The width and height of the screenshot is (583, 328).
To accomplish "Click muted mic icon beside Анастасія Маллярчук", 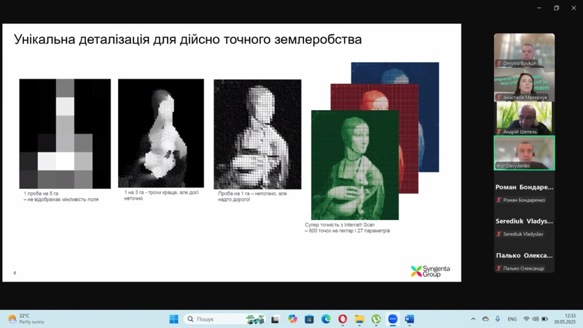I will (x=499, y=98).
